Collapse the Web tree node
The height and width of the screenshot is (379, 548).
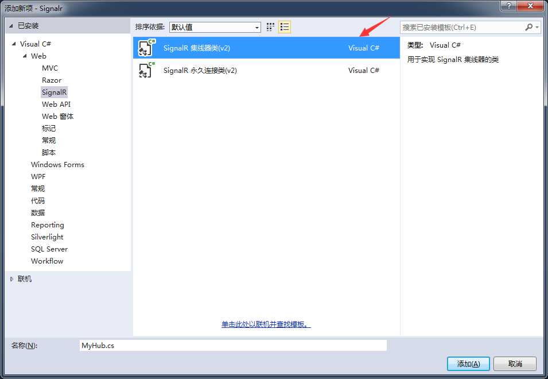click(x=25, y=56)
